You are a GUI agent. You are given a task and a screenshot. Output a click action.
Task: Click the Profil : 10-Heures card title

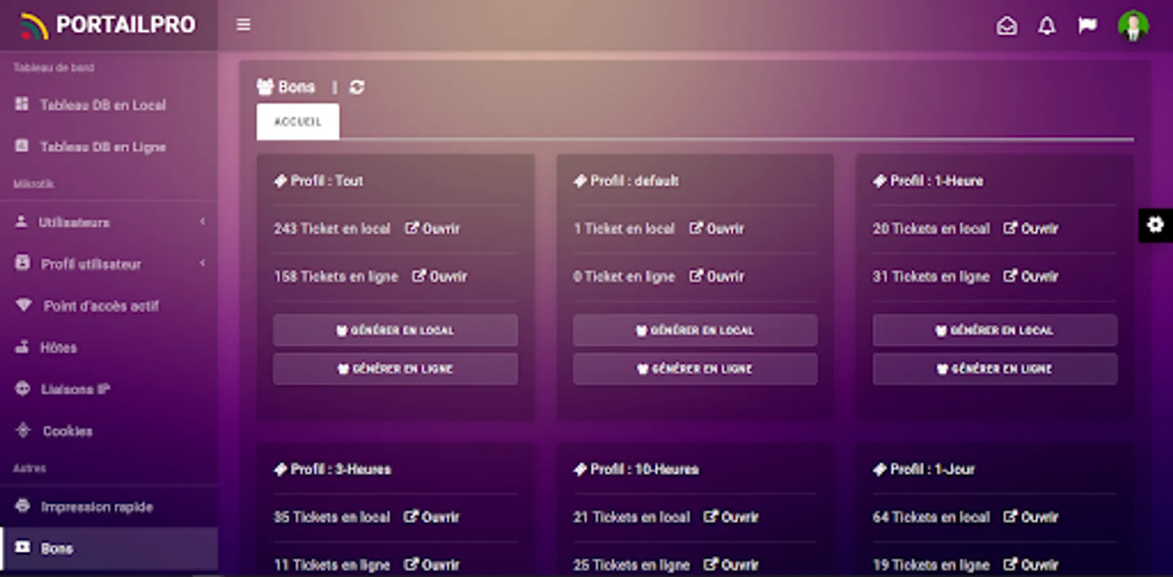[x=645, y=469]
